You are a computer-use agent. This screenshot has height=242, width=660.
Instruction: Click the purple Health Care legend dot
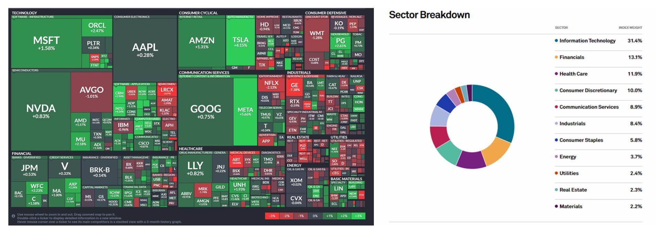click(556, 74)
